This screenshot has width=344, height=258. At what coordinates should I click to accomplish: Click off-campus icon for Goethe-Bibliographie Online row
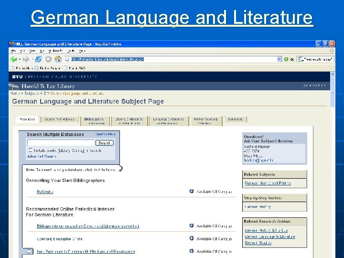pyautogui.click(x=192, y=238)
